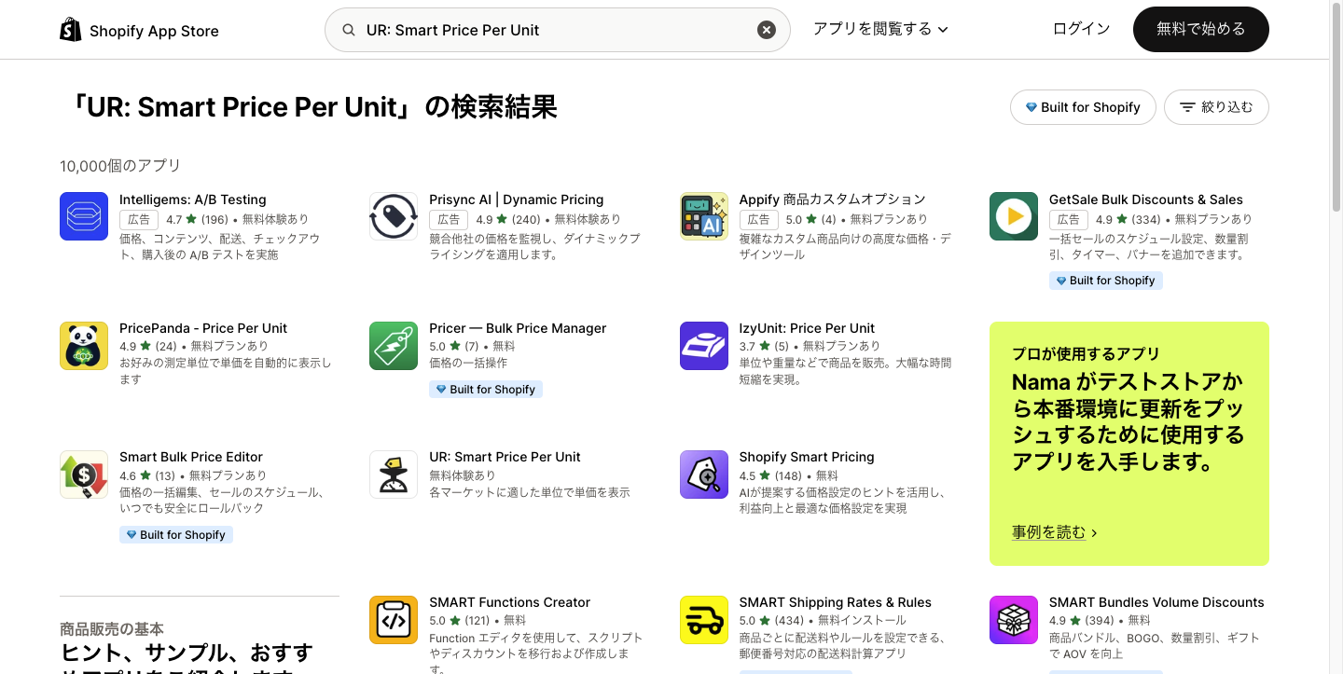The image size is (1343, 674).
Task: Expand the アプリを閲覧する dropdown
Action: tap(880, 29)
